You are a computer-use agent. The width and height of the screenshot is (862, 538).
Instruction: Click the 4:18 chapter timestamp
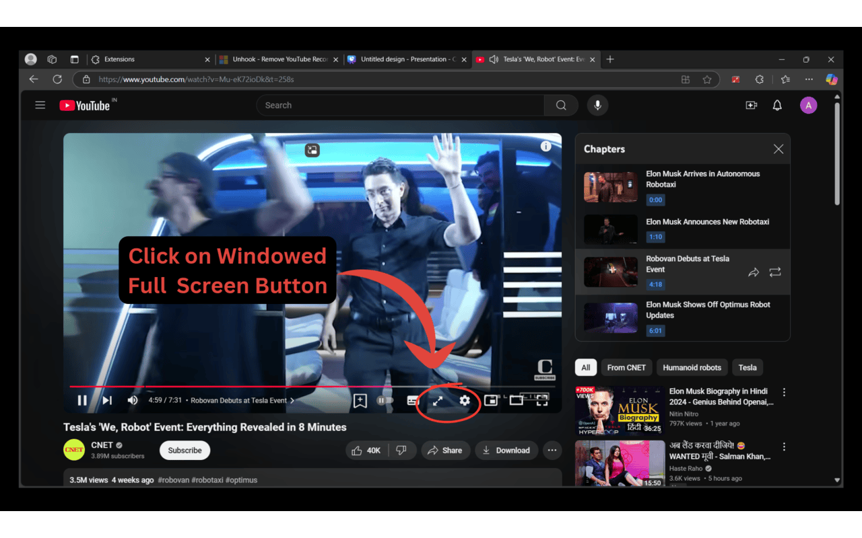click(655, 284)
